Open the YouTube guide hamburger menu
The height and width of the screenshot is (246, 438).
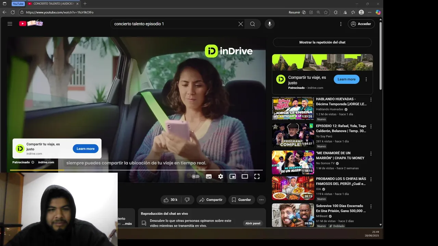[10, 24]
